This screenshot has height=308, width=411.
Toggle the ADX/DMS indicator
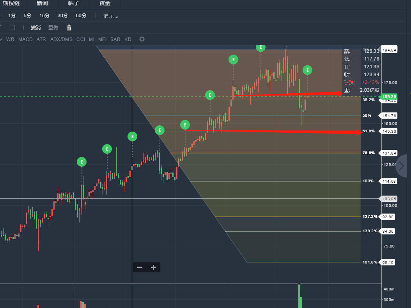[61, 39]
